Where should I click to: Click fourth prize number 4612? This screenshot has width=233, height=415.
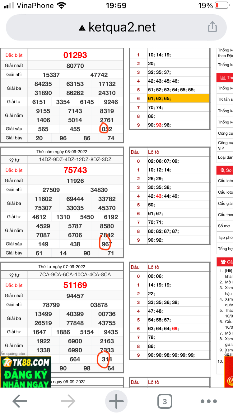[x=39, y=217]
